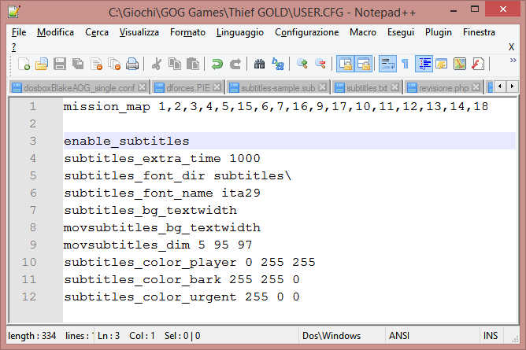Click the user-defined language icon

click(442, 64)
